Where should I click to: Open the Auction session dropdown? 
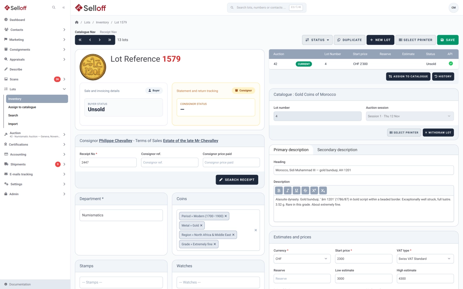410,116
